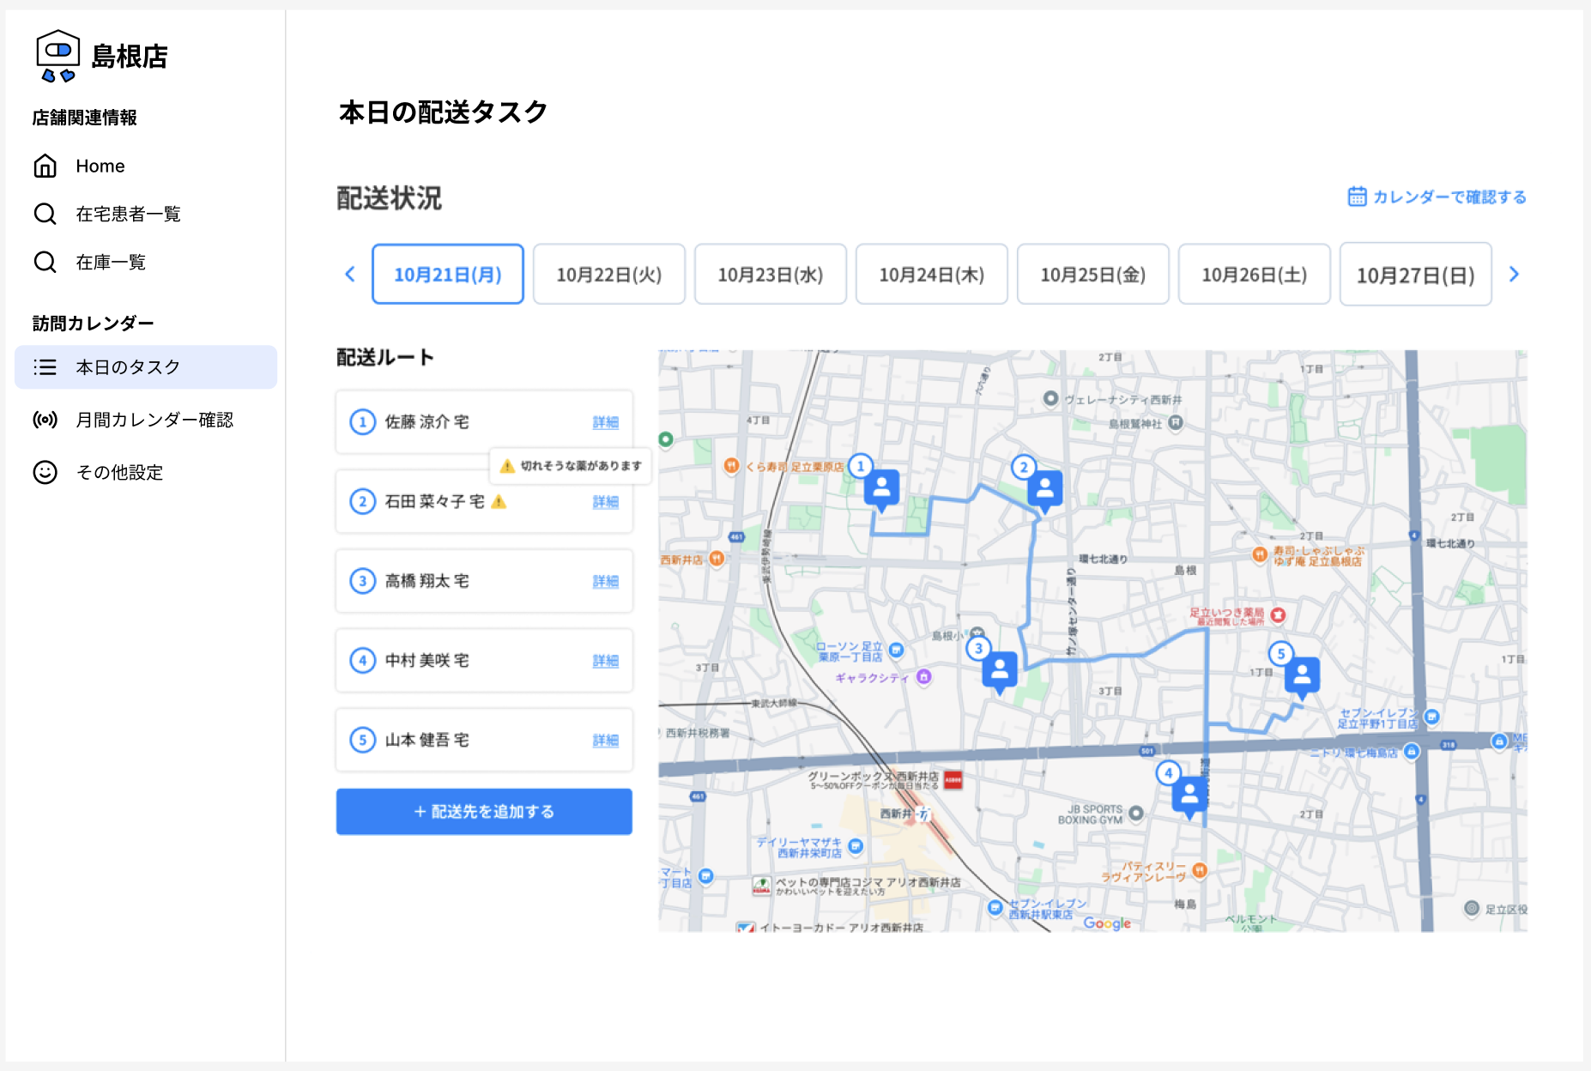Go to previous week with left chevron
1591x1071 pixels.
(349, 275)
